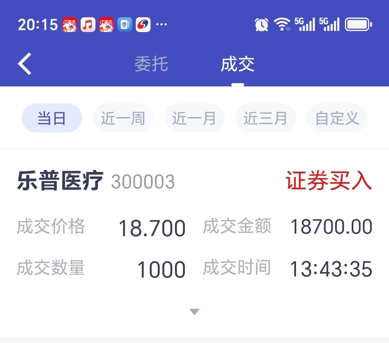This screenshot has width=389, height=343.
Task: Tap the second 订酒店 notification icon
Action: click(106, 24)
